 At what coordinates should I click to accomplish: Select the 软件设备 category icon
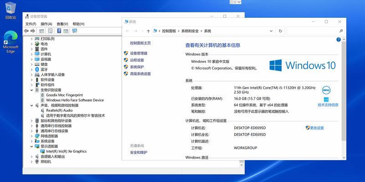point(37,80)
